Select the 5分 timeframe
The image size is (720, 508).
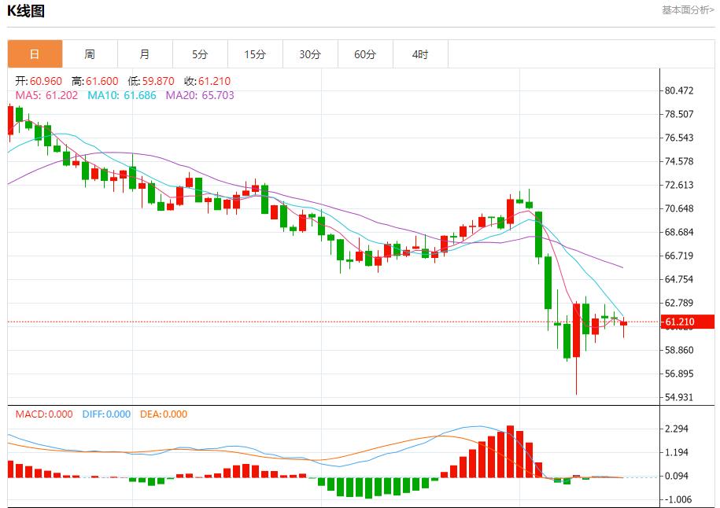point(199,53)
